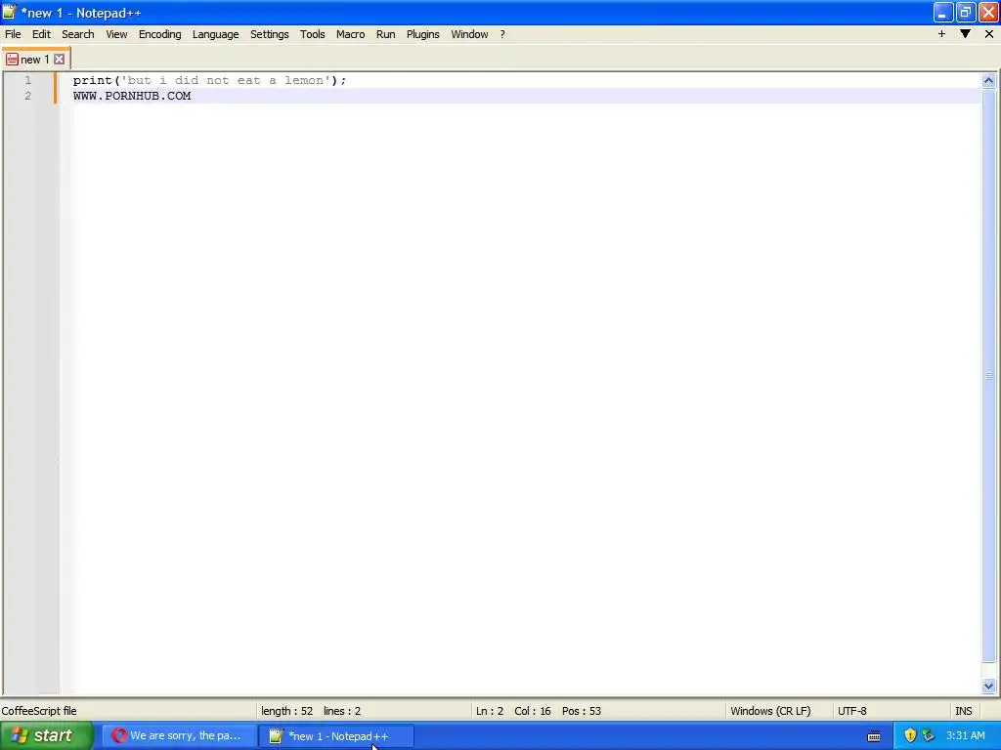This screenshot has width=1001, height=750.
Task: Open the Plugins menu
Action: coord(422,34)
